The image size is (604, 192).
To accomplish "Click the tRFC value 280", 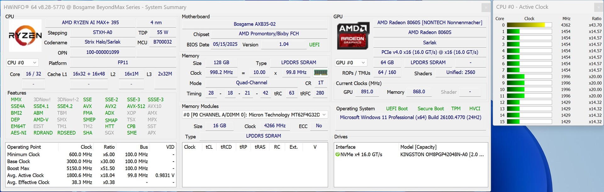I will tap(320, 93).
